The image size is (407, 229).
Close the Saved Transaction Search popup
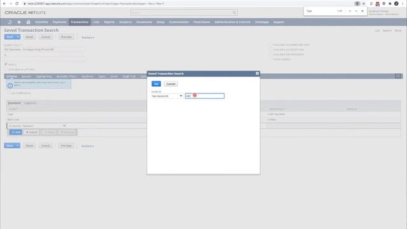(257, 74)
